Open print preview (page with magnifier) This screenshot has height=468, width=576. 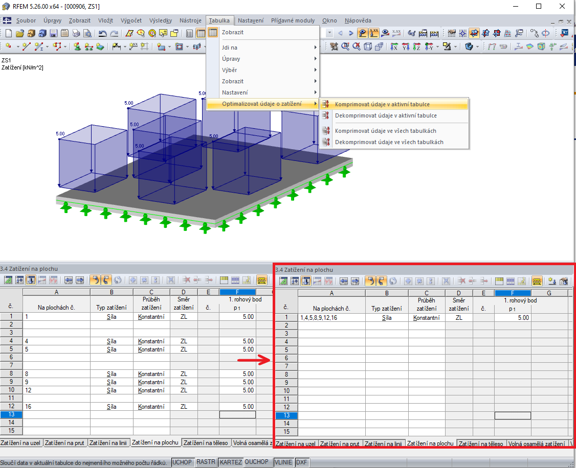[87, 33]
